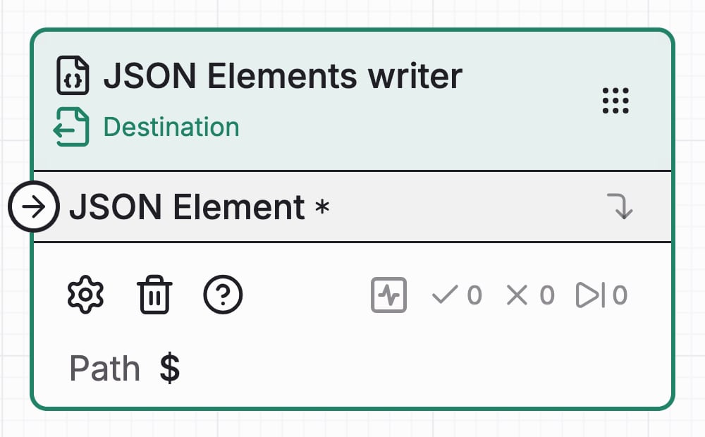The image size is (705, 437).
Task: Click the checkmark success count indicator
Action: [457, 295]
